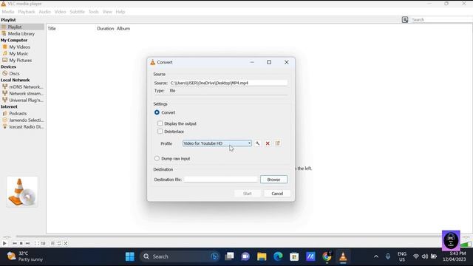Open the Help menu
Screen dimensions: 473x266
coord(120,12)
